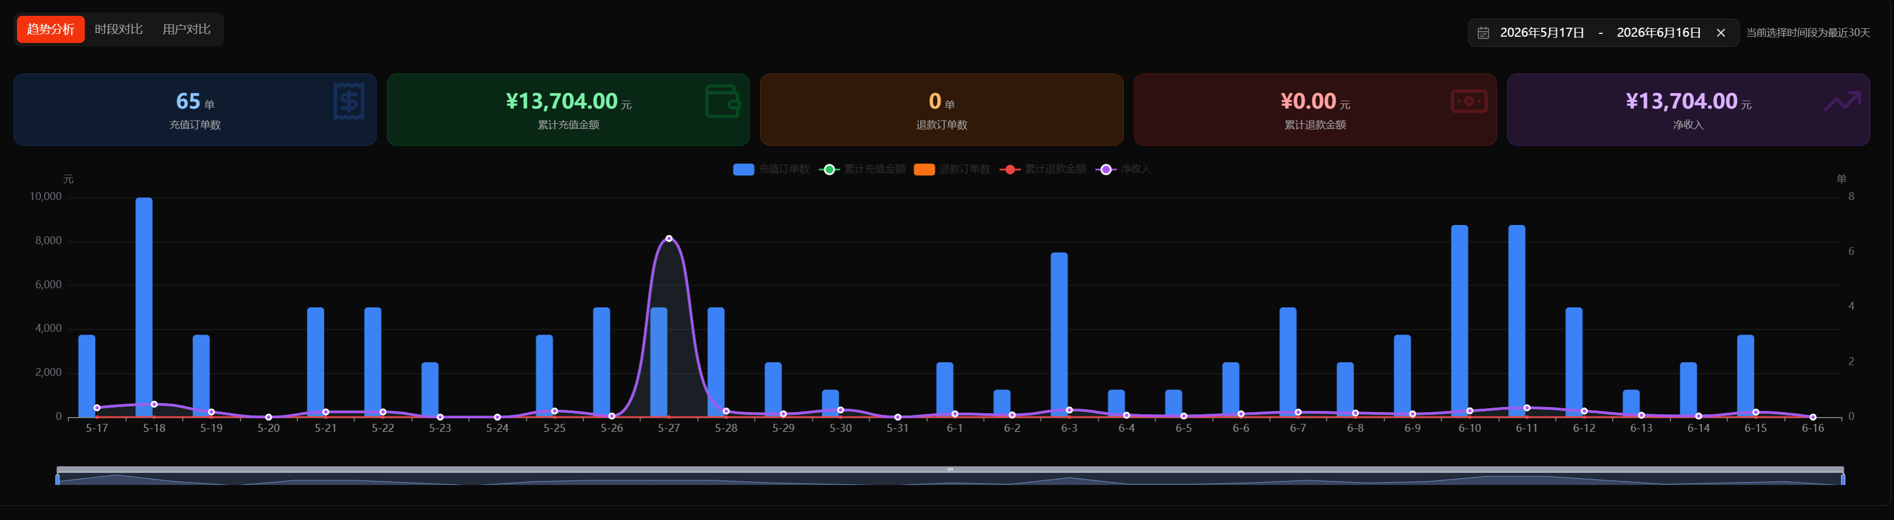
Task: Switch to the 用户对比 tab
Action: click(x=186, y=29)
